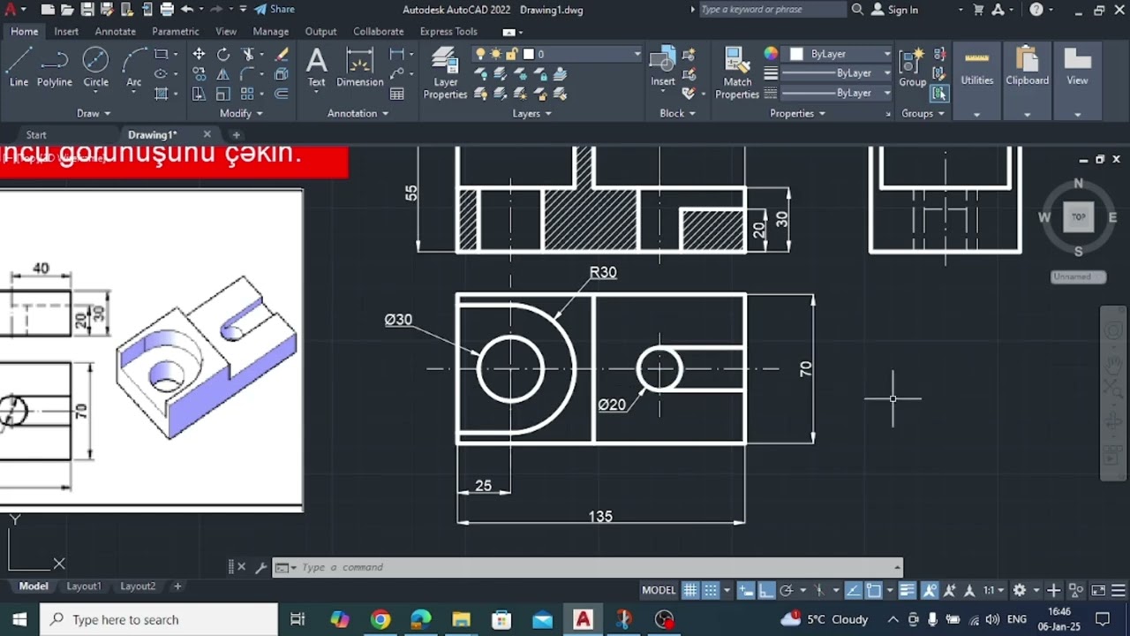This screenshot has height=636, width=1130.
Task: Toggle Polar Tracking in status bar
Action: (786, 590)
